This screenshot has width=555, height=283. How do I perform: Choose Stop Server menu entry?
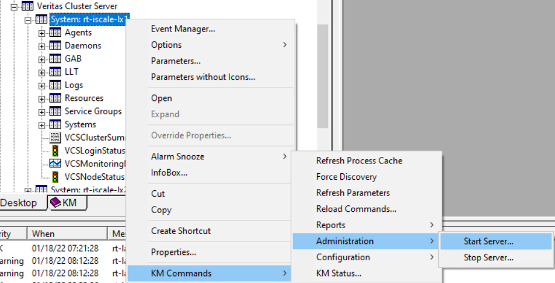coord(488,257)
